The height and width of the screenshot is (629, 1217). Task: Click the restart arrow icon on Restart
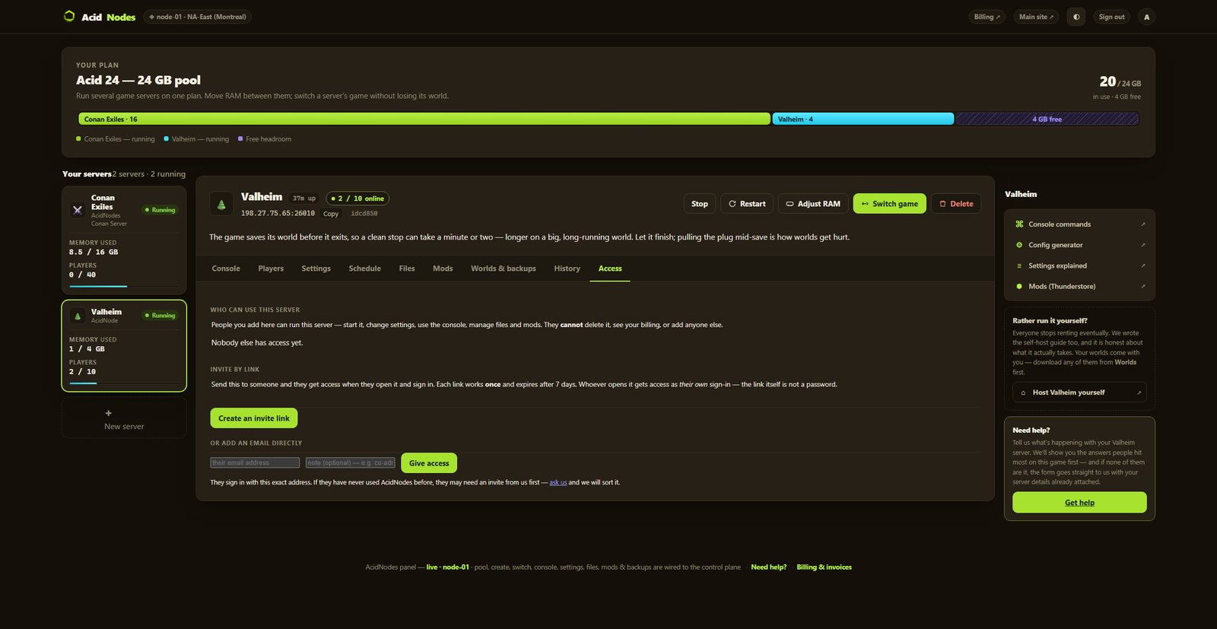pos(732,204)
